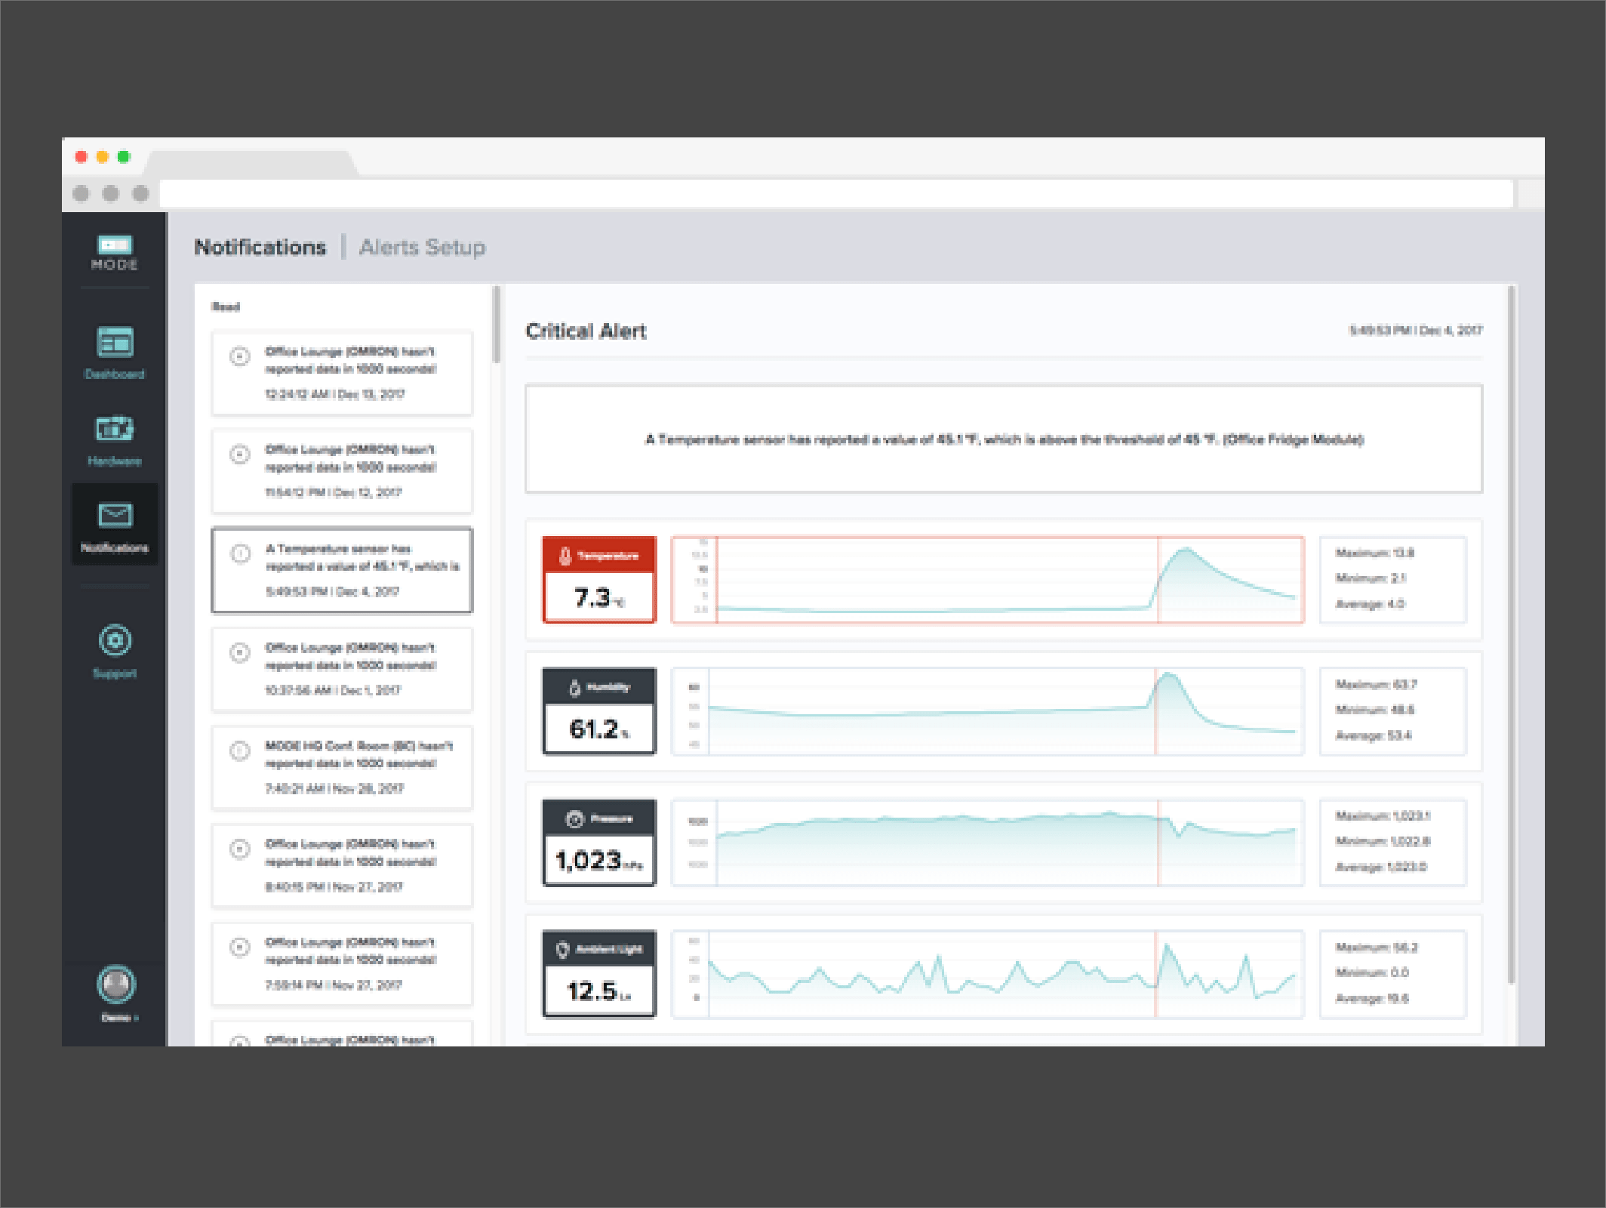Toggle read circle on first Office Lounge notification
Image resolution: width=1606 pixels, height=1208 pixels.
pyautogui.click(x=240, y=356)
